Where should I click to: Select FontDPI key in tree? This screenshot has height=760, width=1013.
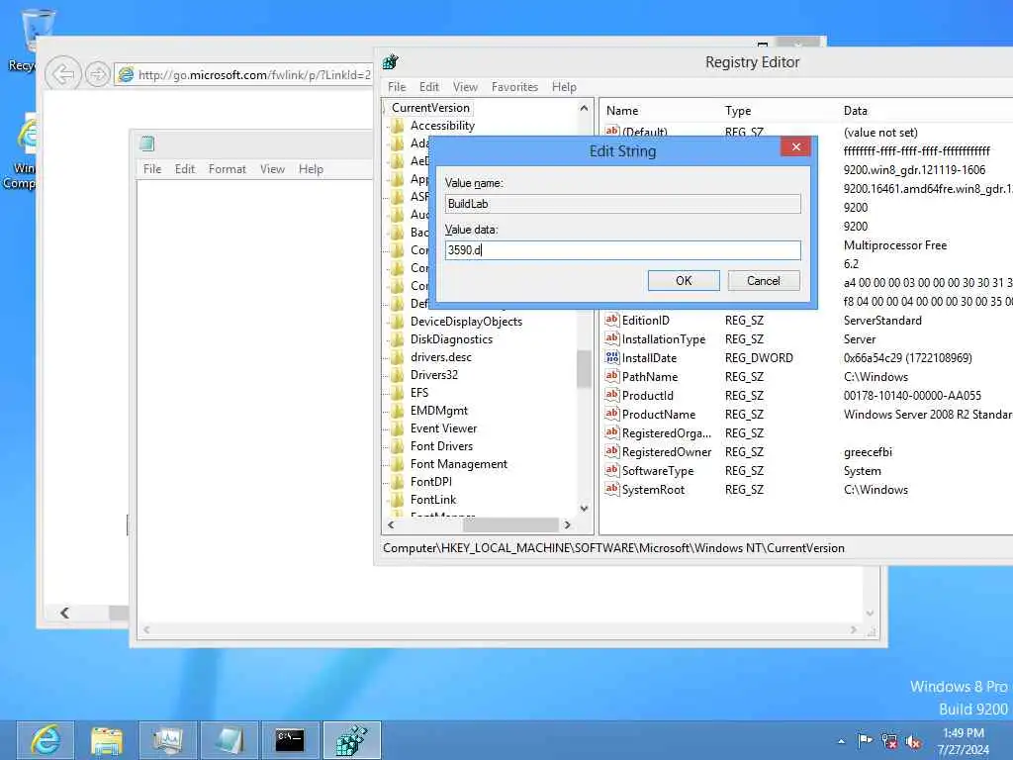coord(431,482)
